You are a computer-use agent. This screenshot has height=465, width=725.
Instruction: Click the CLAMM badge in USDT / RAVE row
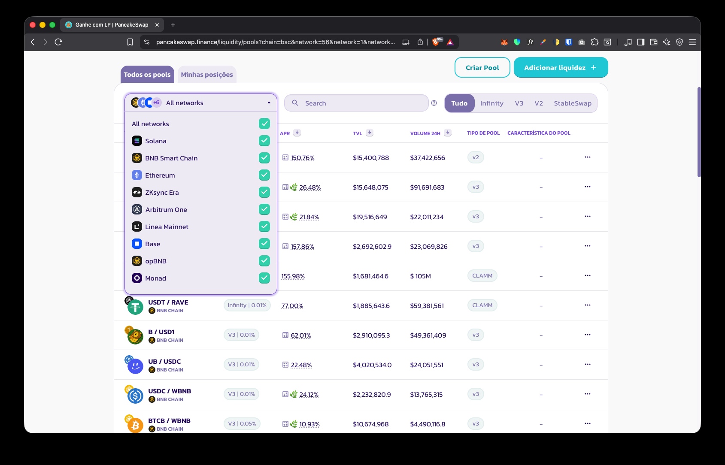pos(482,305)
